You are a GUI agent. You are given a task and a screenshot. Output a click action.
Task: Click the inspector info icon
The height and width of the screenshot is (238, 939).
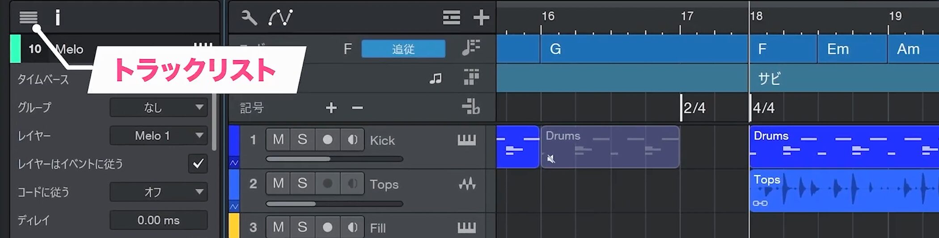(57, 18)
